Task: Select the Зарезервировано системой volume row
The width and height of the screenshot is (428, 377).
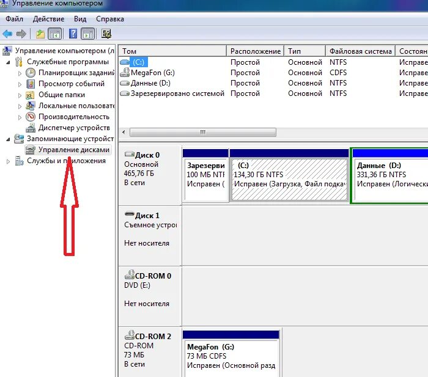Action: click(x=273, y=93)
